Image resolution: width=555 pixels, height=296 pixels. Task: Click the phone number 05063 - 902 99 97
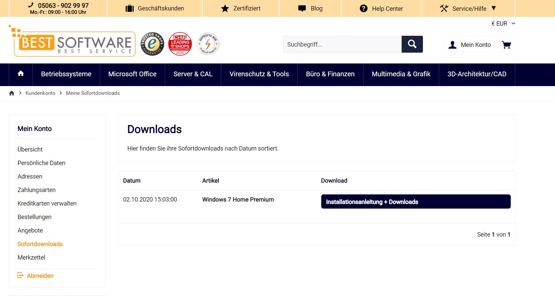[63, 5]
